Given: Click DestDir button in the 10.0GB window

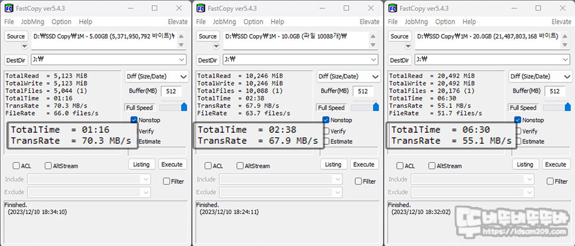Looking at the screenshot, I should click(x=208, y=60).
